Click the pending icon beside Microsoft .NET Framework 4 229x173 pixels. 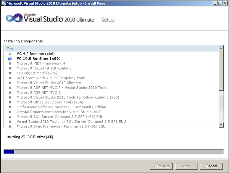pyautogui.click(x=10, y=63)
